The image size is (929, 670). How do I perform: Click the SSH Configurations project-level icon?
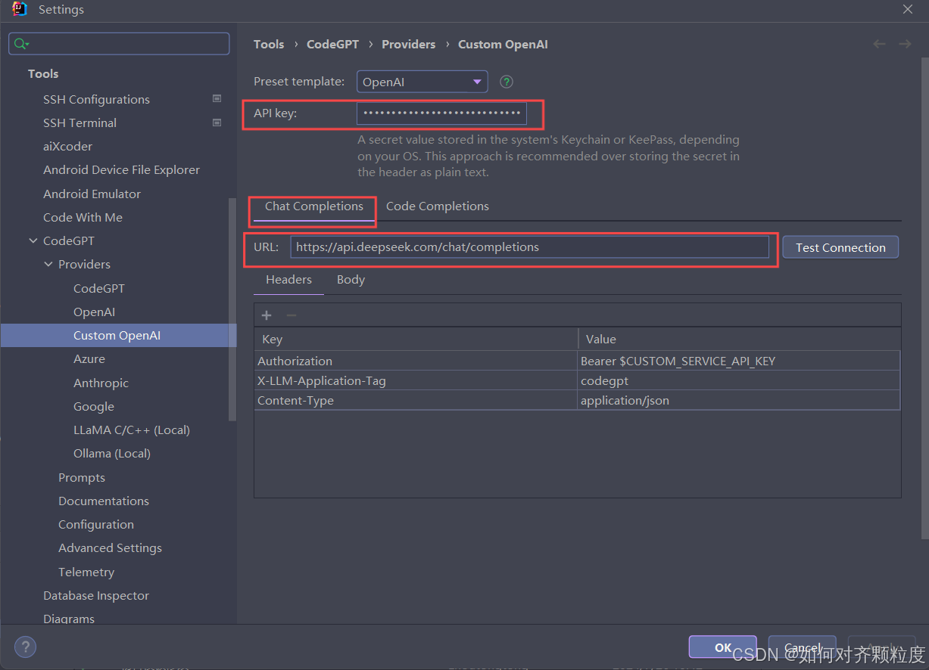click(x=217, y=98)
